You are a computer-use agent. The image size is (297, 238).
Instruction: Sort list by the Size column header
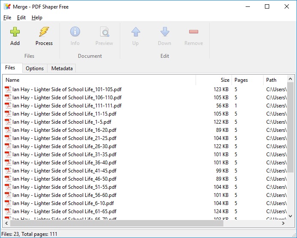pyautogui.click(x=214, y=80)
